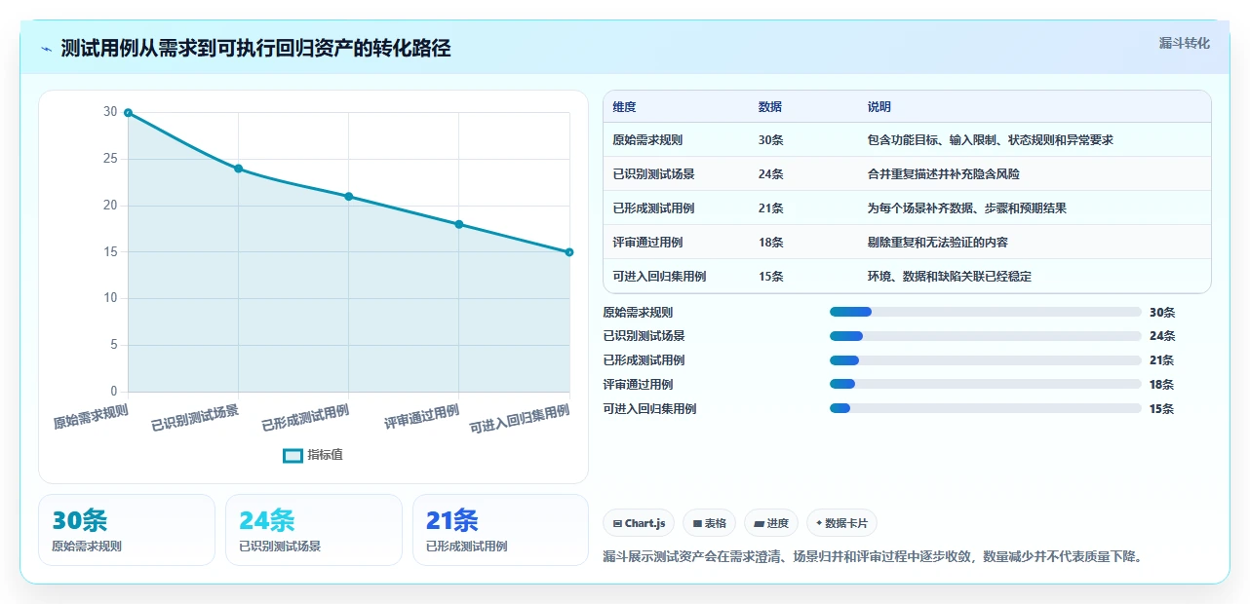Click the 18条 value in the table

click(770, 243)
